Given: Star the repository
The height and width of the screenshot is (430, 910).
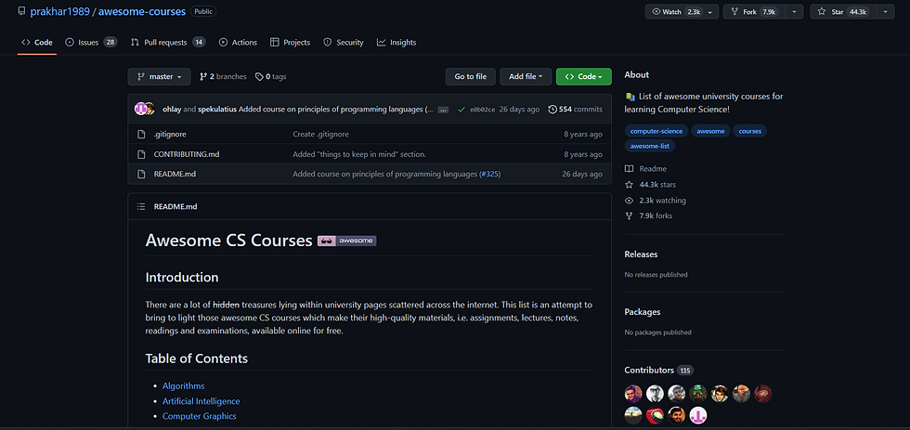Looking at the screenshot, I should coord(842,11).
